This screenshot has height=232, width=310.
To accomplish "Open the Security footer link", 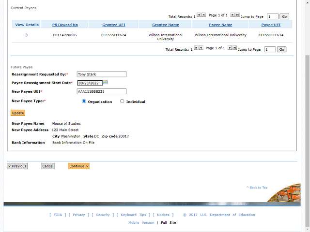I will coord(103,215).
